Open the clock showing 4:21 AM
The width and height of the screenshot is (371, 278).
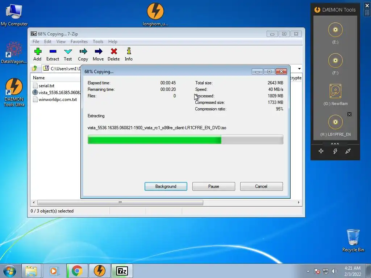click(x=353, y=271)
